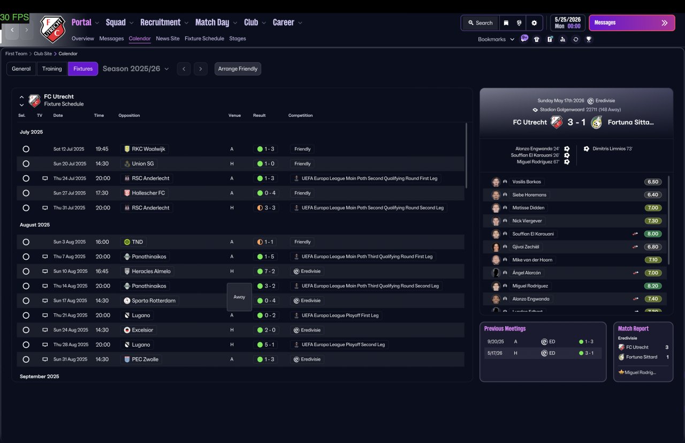Click the Excelsior club crest
685x443 pixels.
(x=127, y=331)
